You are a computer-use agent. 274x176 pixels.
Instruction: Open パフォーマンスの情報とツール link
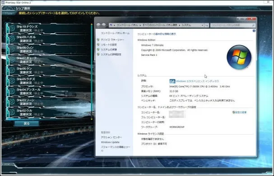pyautogui.click(x=115, y=149)
